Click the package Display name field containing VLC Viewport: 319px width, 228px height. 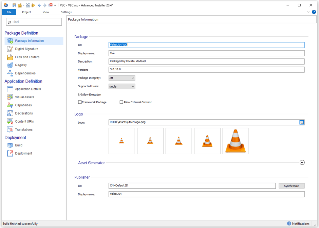click(x=206, y=53)
